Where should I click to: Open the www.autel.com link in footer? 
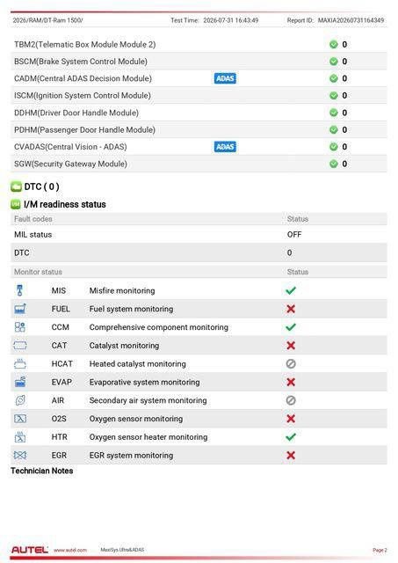(x=70, y=550)
